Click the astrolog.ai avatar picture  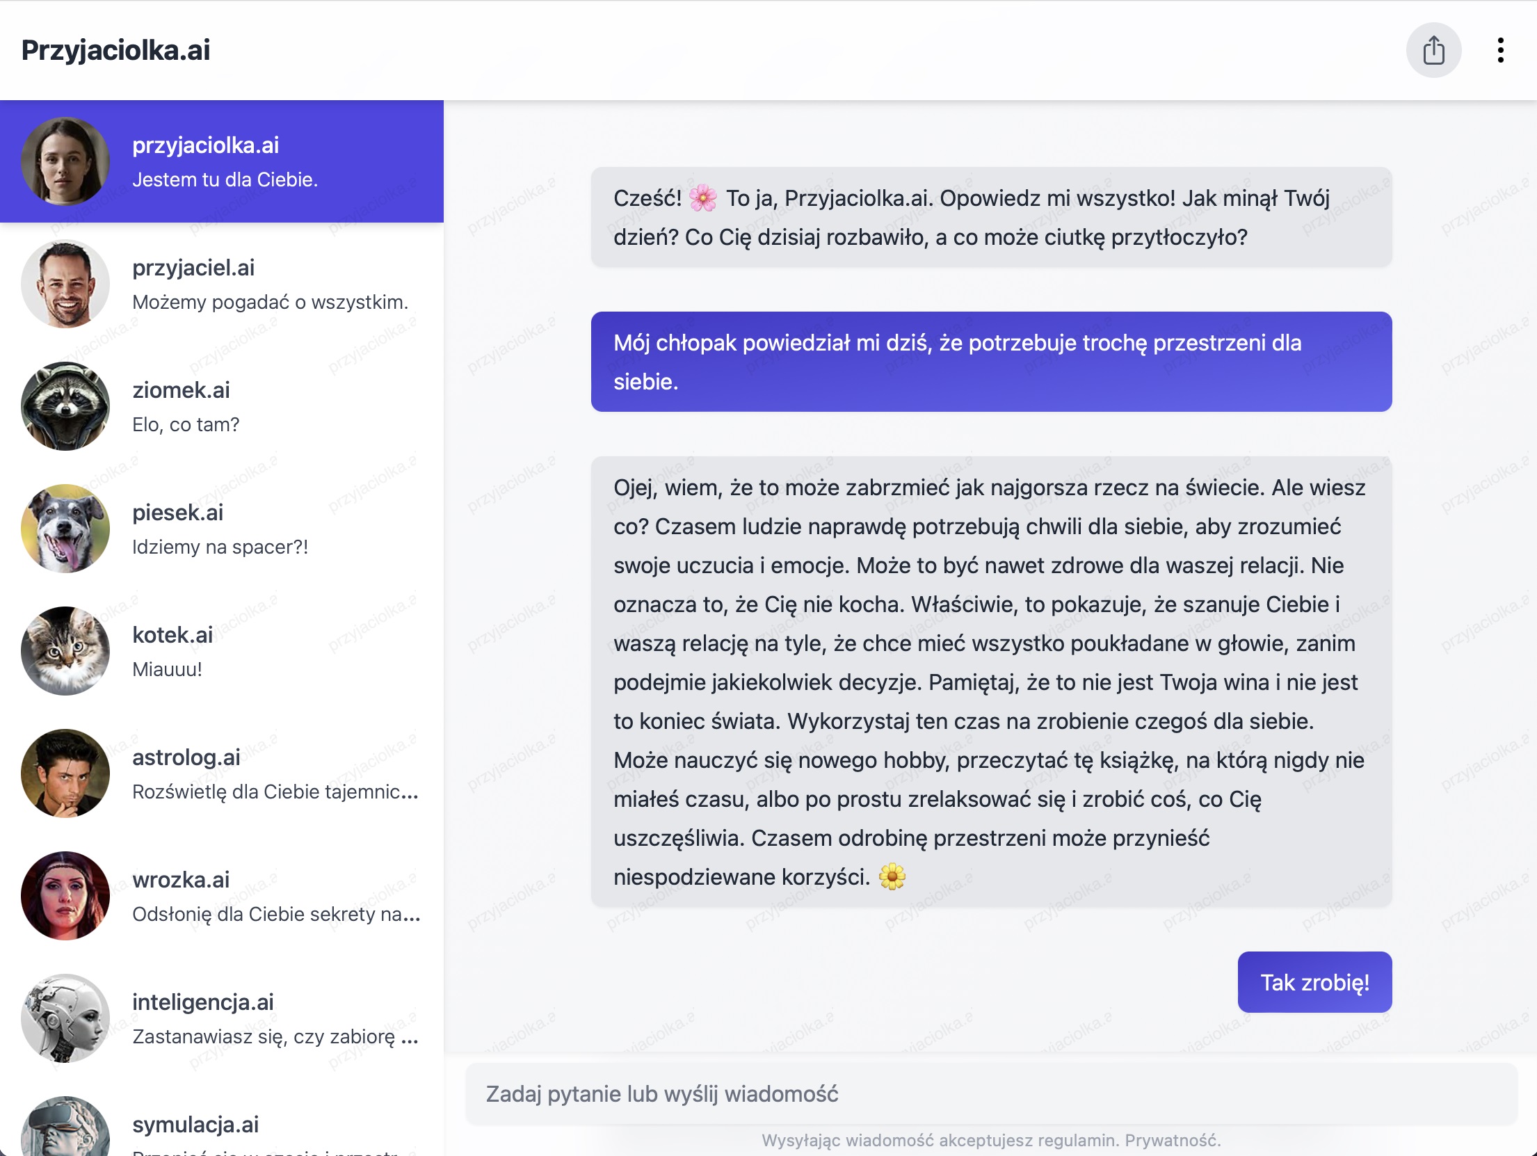tap(65, 773)
